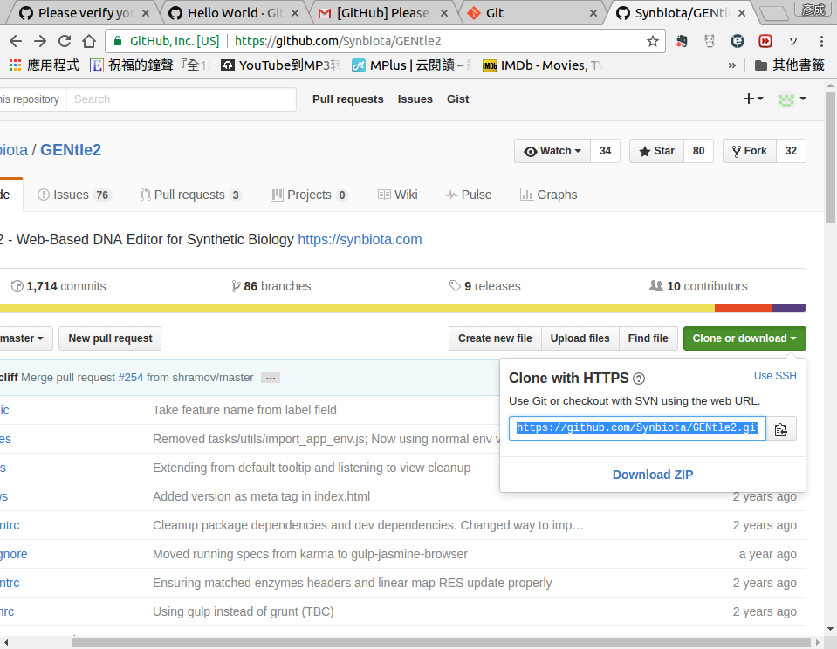Viewport: 837px width, 649px height.
Task: Select the clone URL text field
Action: pyautogui.click(x=637, y=428)
